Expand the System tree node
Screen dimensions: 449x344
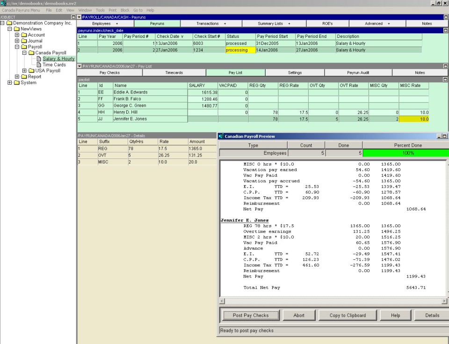click(10, 83)
